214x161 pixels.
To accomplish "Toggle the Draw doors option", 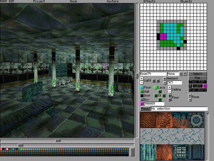I will (x=197, y=90).
